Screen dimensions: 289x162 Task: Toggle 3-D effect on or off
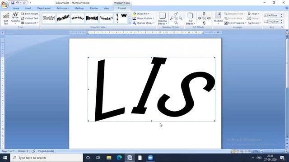click(204, 18)
